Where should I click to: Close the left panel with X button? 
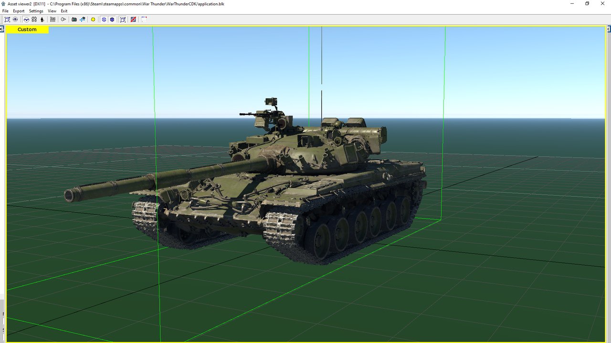tap(1, 29)
